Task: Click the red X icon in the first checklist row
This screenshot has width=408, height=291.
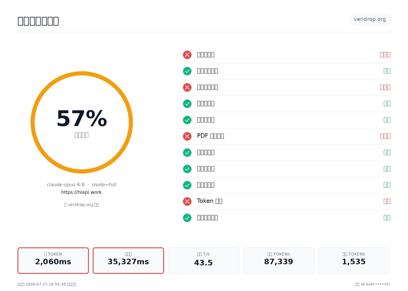Action: 187,55
